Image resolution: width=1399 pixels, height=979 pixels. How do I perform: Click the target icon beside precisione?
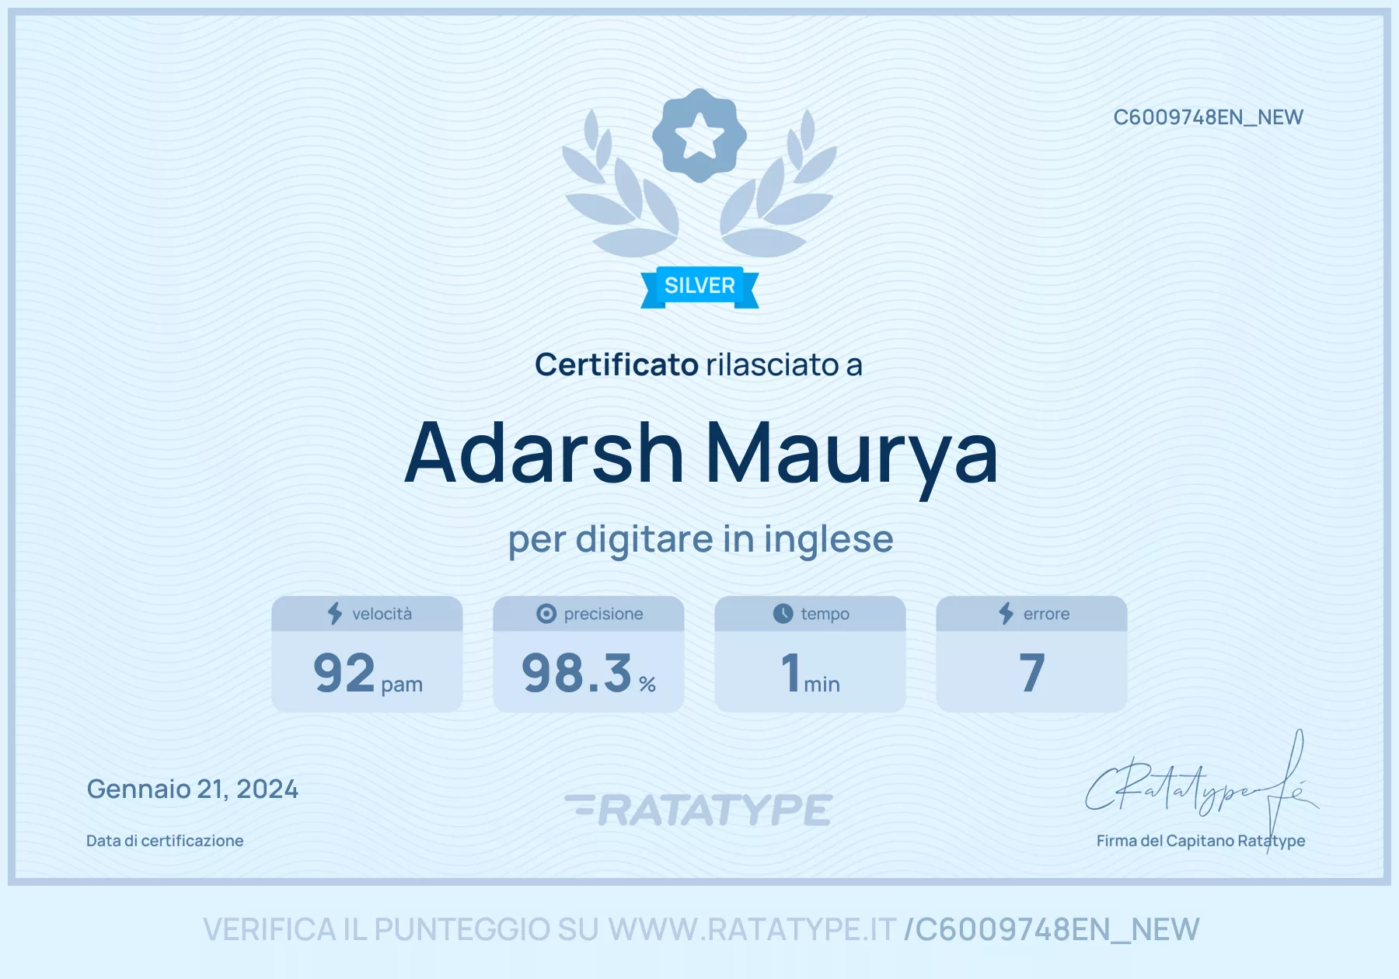pyautogui.click(x=546, y=614)
